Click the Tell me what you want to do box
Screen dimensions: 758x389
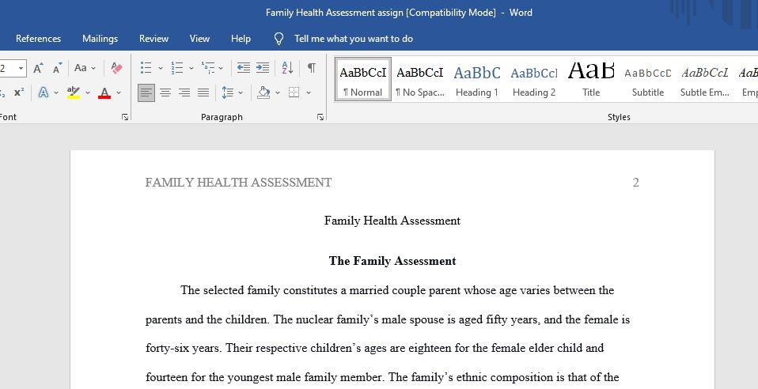click(x=354, y=39)
